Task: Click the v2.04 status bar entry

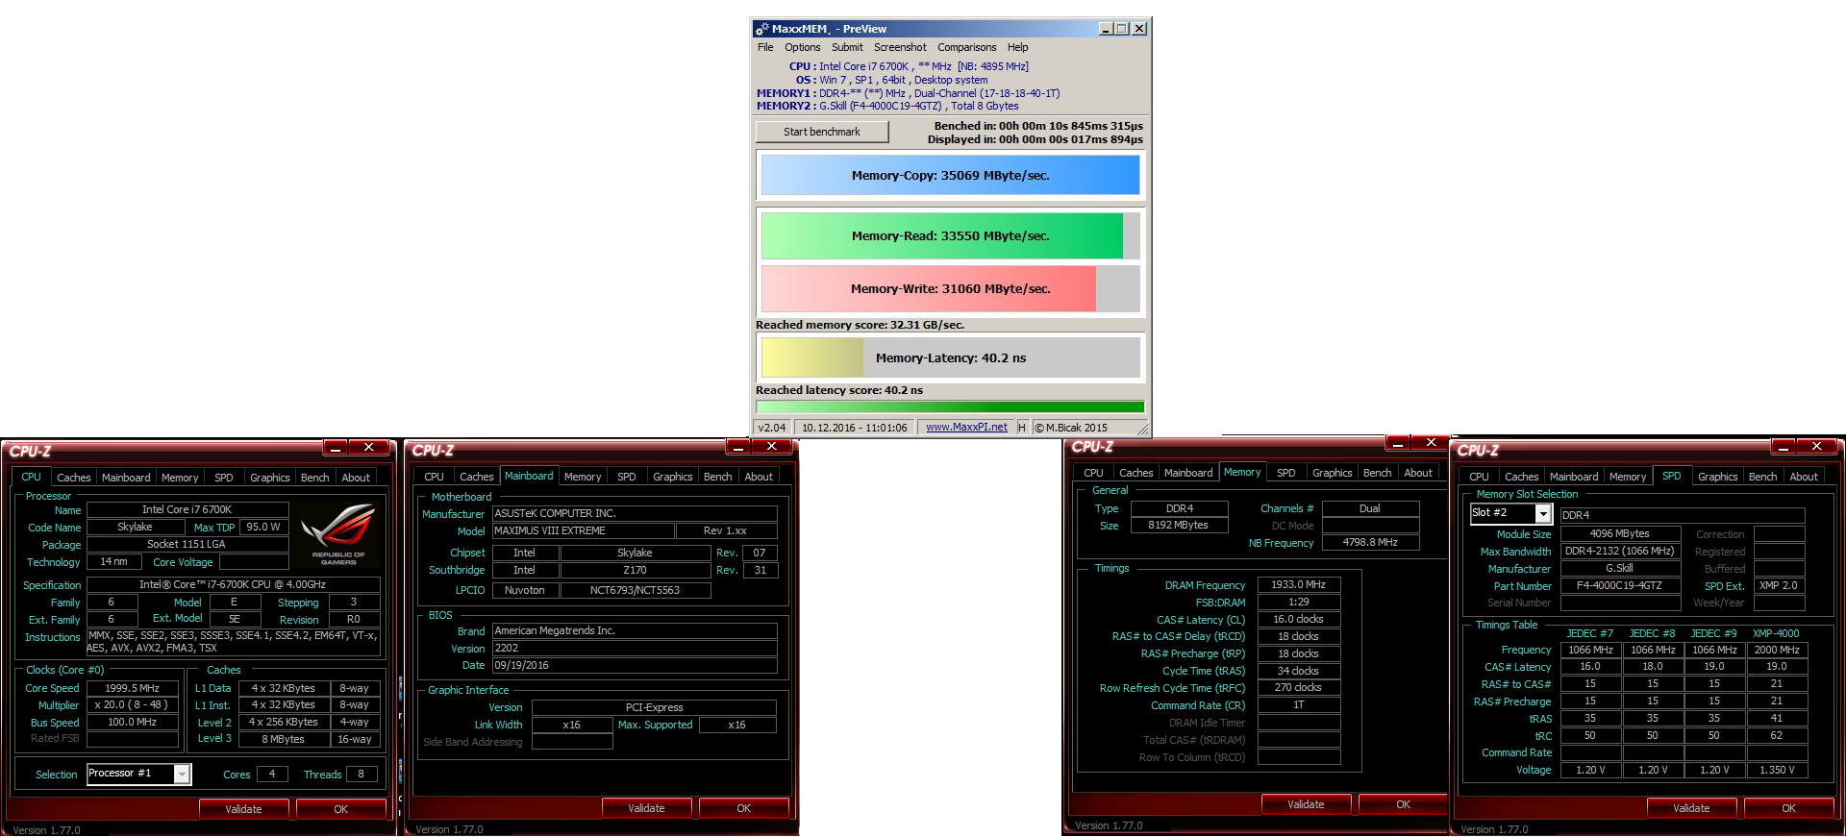Action: click(x=772, y=428)
